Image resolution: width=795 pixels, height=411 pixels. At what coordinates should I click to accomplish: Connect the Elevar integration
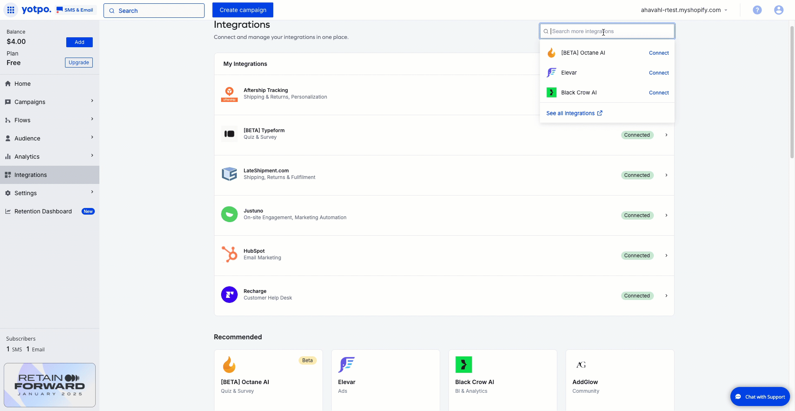[659, 73]
